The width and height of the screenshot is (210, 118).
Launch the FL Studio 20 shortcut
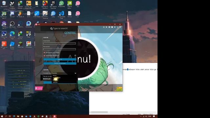[x=20, y=14]
